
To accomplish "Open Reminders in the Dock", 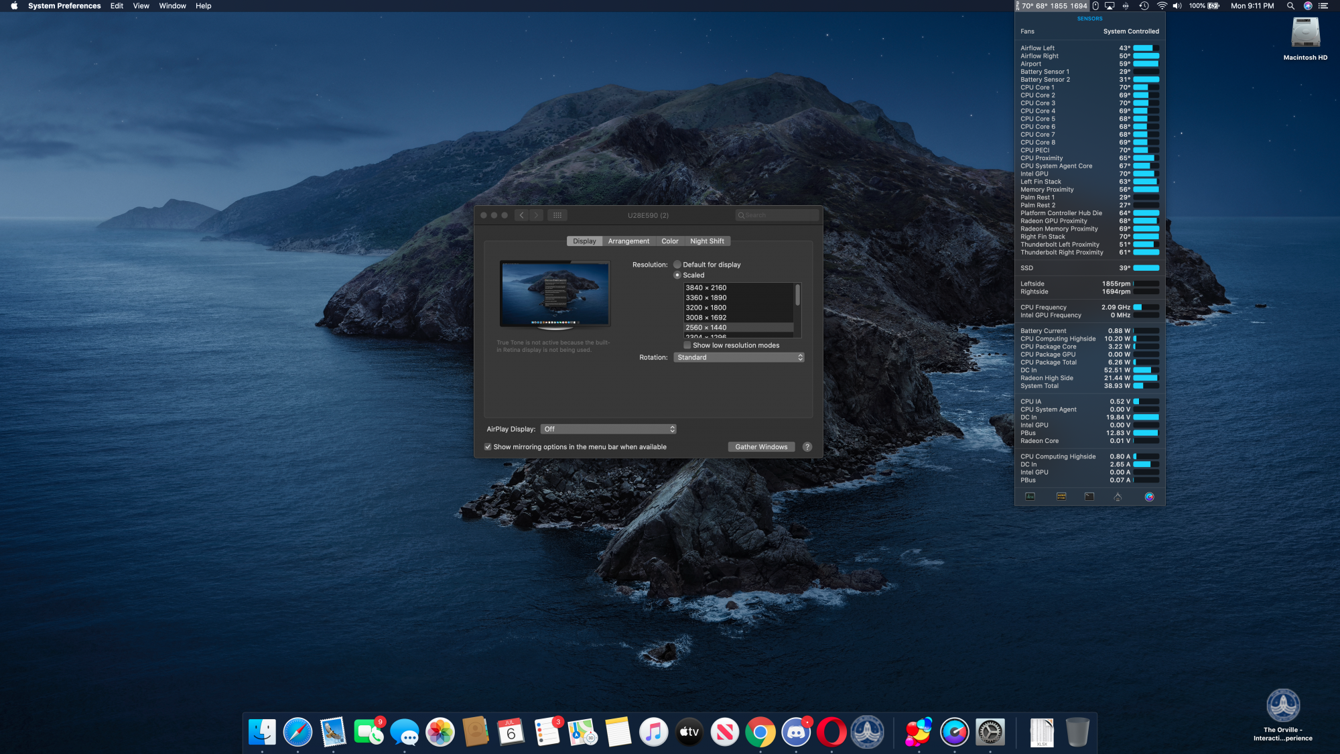I will pyautogui.click(x=547, y=732).
